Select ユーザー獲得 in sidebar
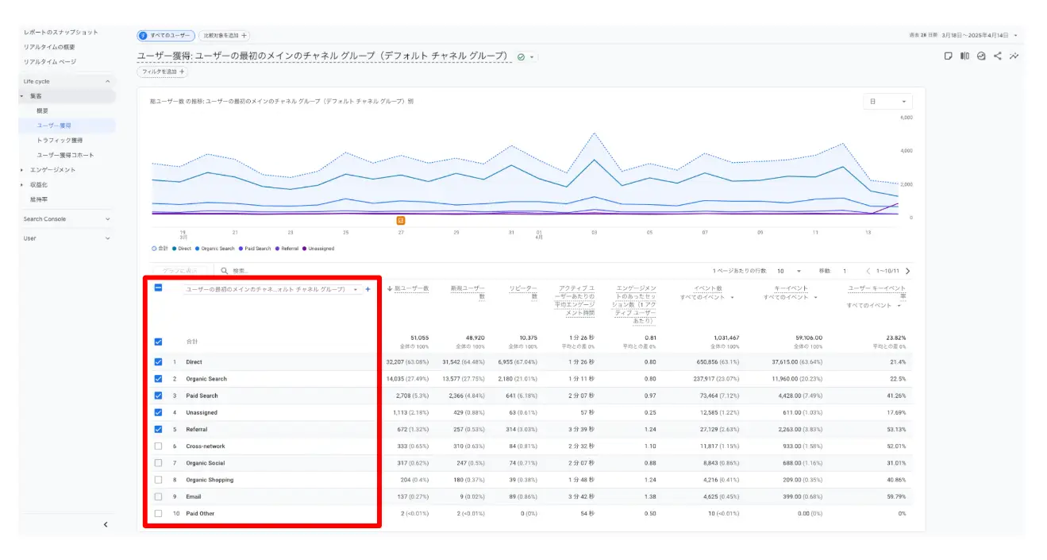 pos(54,126)
